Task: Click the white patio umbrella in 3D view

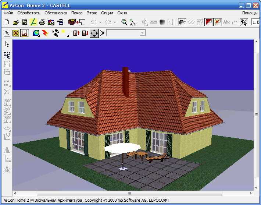Action: (x=122, y=148)
